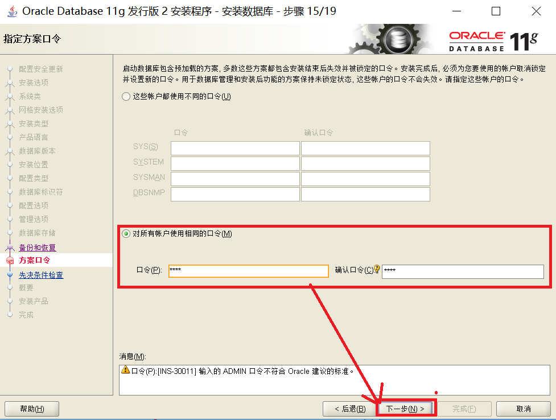This screenshot has height=420, width=556.
Task: Click the INS-30011 warning message text
Action: click(x=242, y=372)
